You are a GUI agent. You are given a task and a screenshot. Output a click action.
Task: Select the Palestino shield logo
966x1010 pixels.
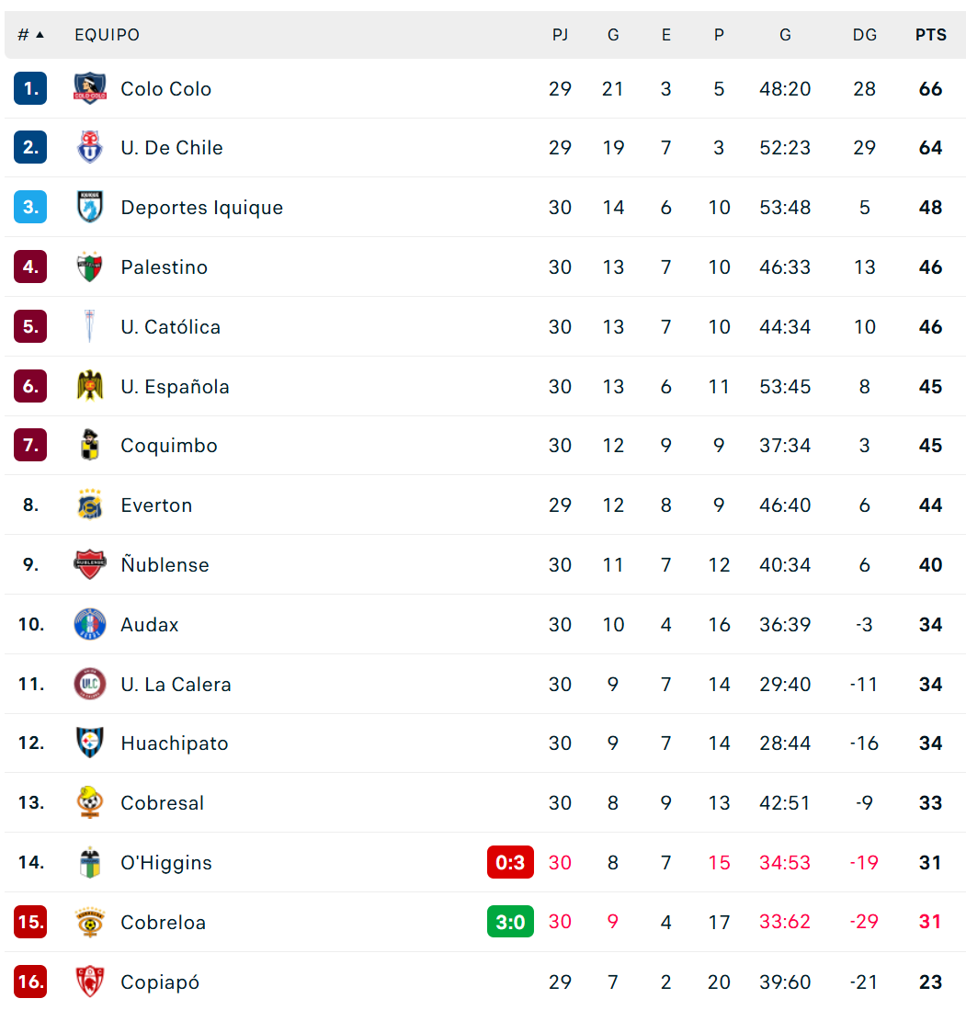(89, 267)
